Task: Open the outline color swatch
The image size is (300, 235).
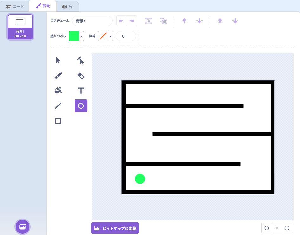Action: 103,36
